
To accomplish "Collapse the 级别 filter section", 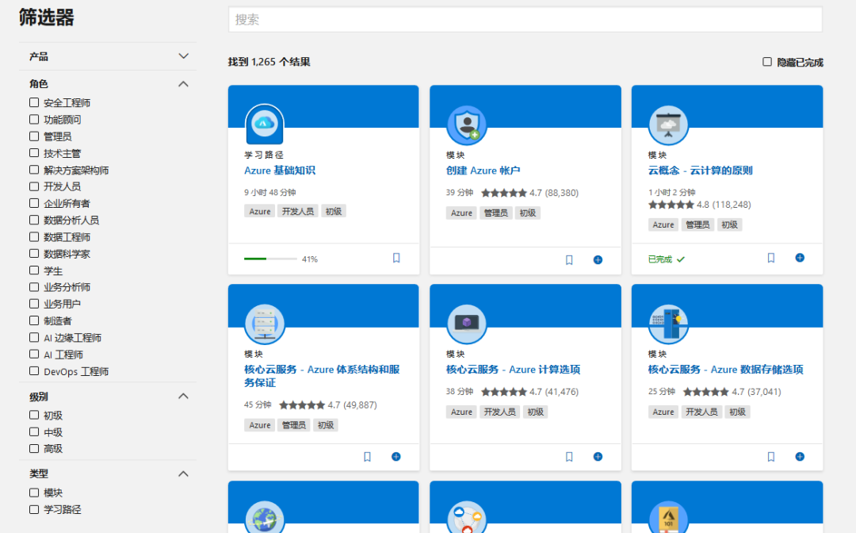I will pyautogui.click(x=183, y=397).
